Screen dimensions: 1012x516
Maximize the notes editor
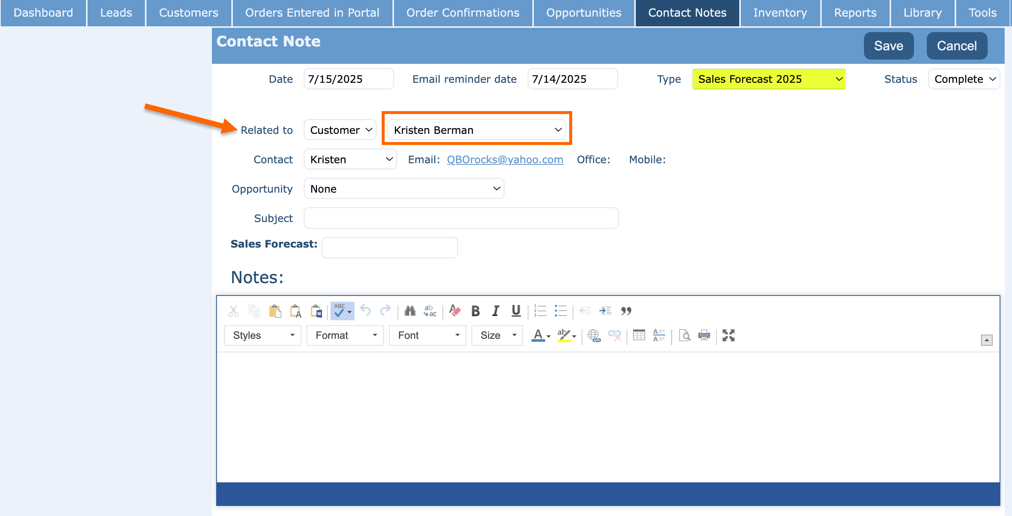(x=728, y=335)
